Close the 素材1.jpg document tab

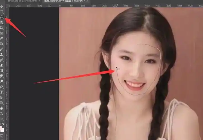(x=39, y=1)
